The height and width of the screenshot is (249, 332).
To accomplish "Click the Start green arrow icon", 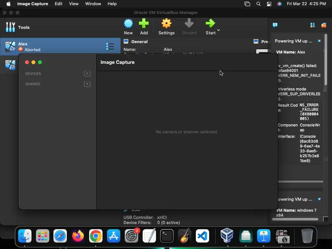I will [210, 23].
